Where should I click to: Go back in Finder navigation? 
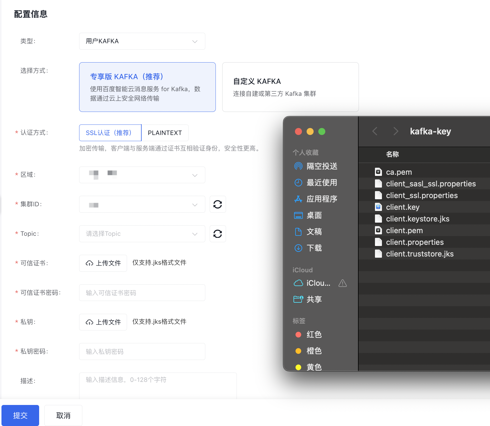coord(375,131)
